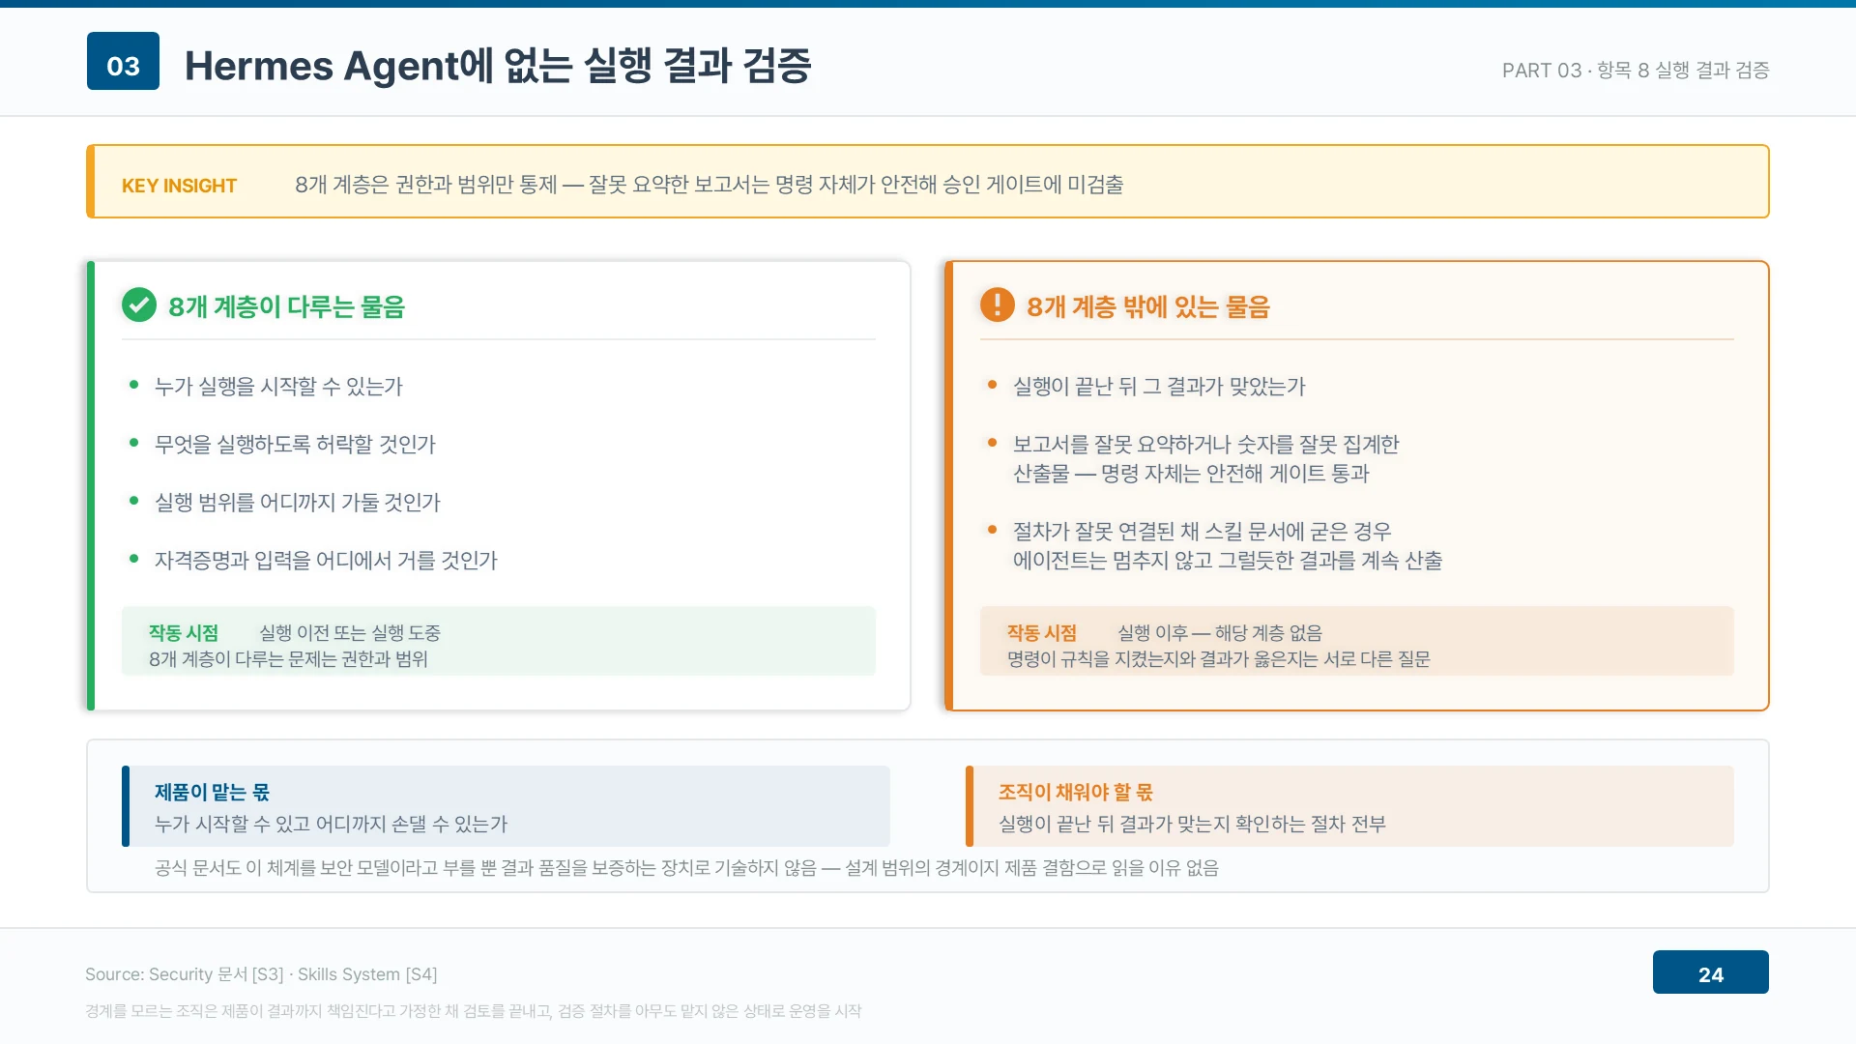Select text '실행 이전 또는 실행 도중'
This screenshot has height=1044, width=1856.
click(350, 633)
